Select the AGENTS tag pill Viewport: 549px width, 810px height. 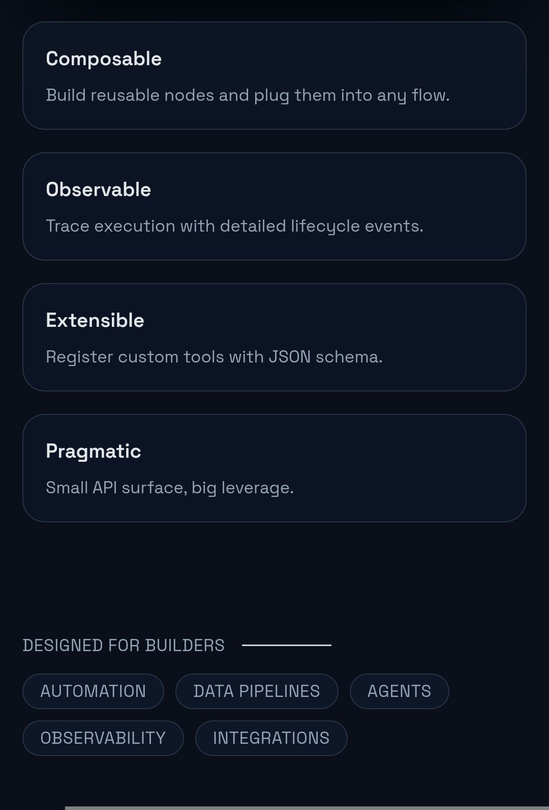[x=399, y=691]
